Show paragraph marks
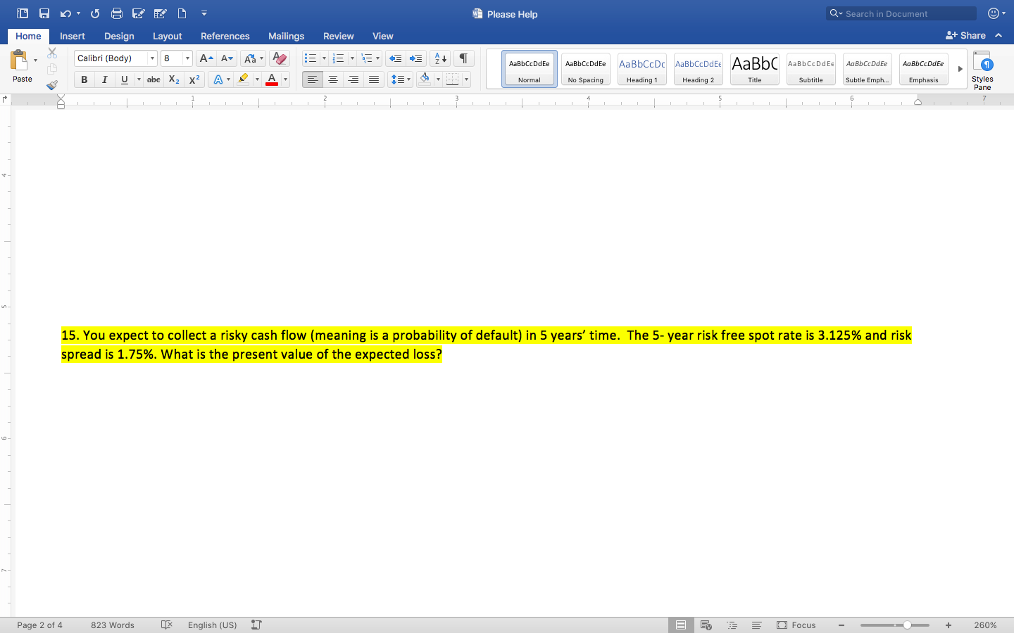This screenshot has width=1014, height=633. click(x=463, y=58)
